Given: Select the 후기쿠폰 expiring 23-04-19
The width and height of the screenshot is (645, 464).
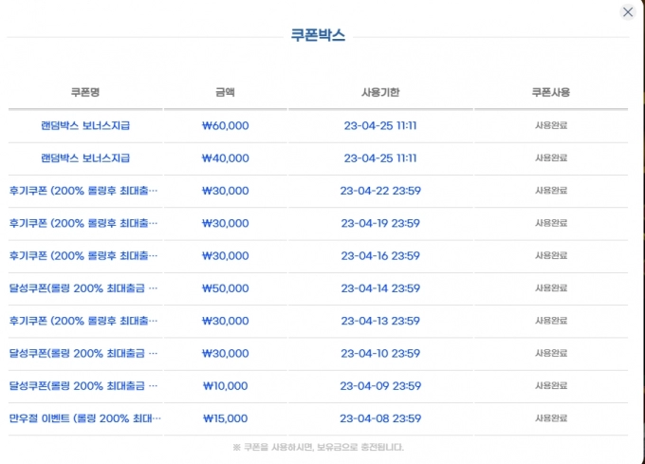Looking at the screenshot, I should coord(84,223).
